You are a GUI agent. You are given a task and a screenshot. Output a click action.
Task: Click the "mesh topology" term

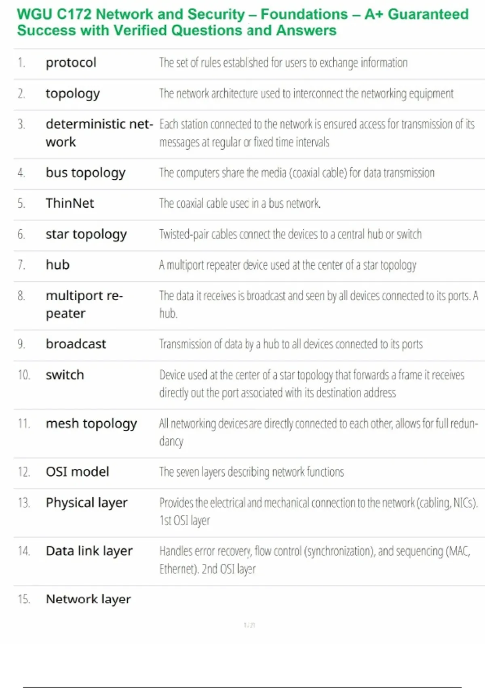tap(91, 424)
